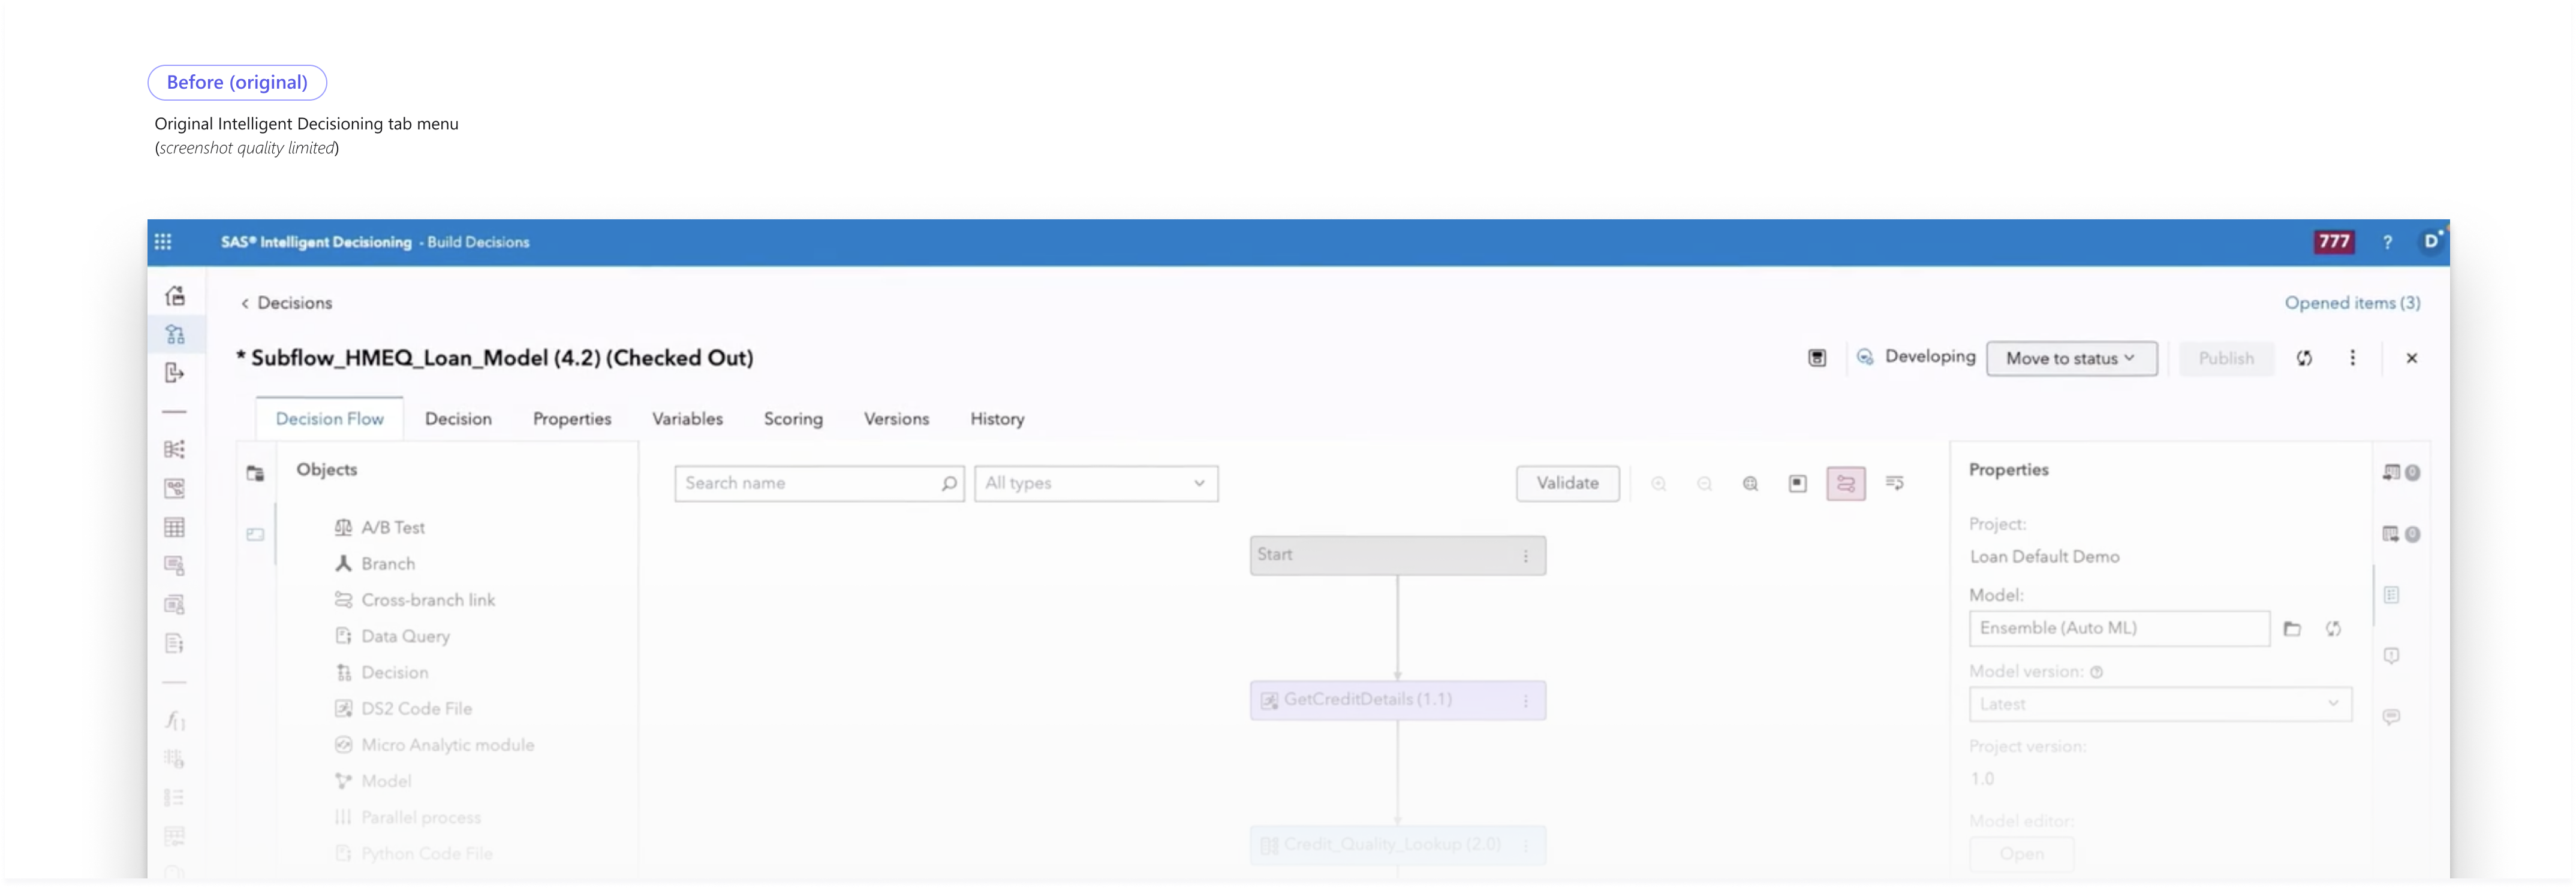Go back to Decisions list

pyautogui.click(x=286, y=303)
